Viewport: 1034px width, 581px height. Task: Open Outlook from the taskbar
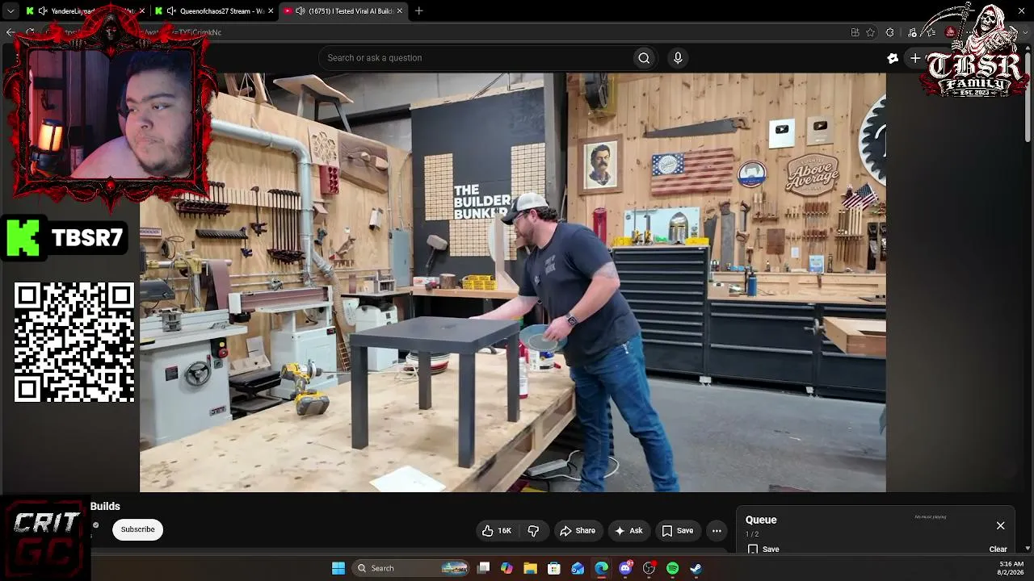(578, 568)
